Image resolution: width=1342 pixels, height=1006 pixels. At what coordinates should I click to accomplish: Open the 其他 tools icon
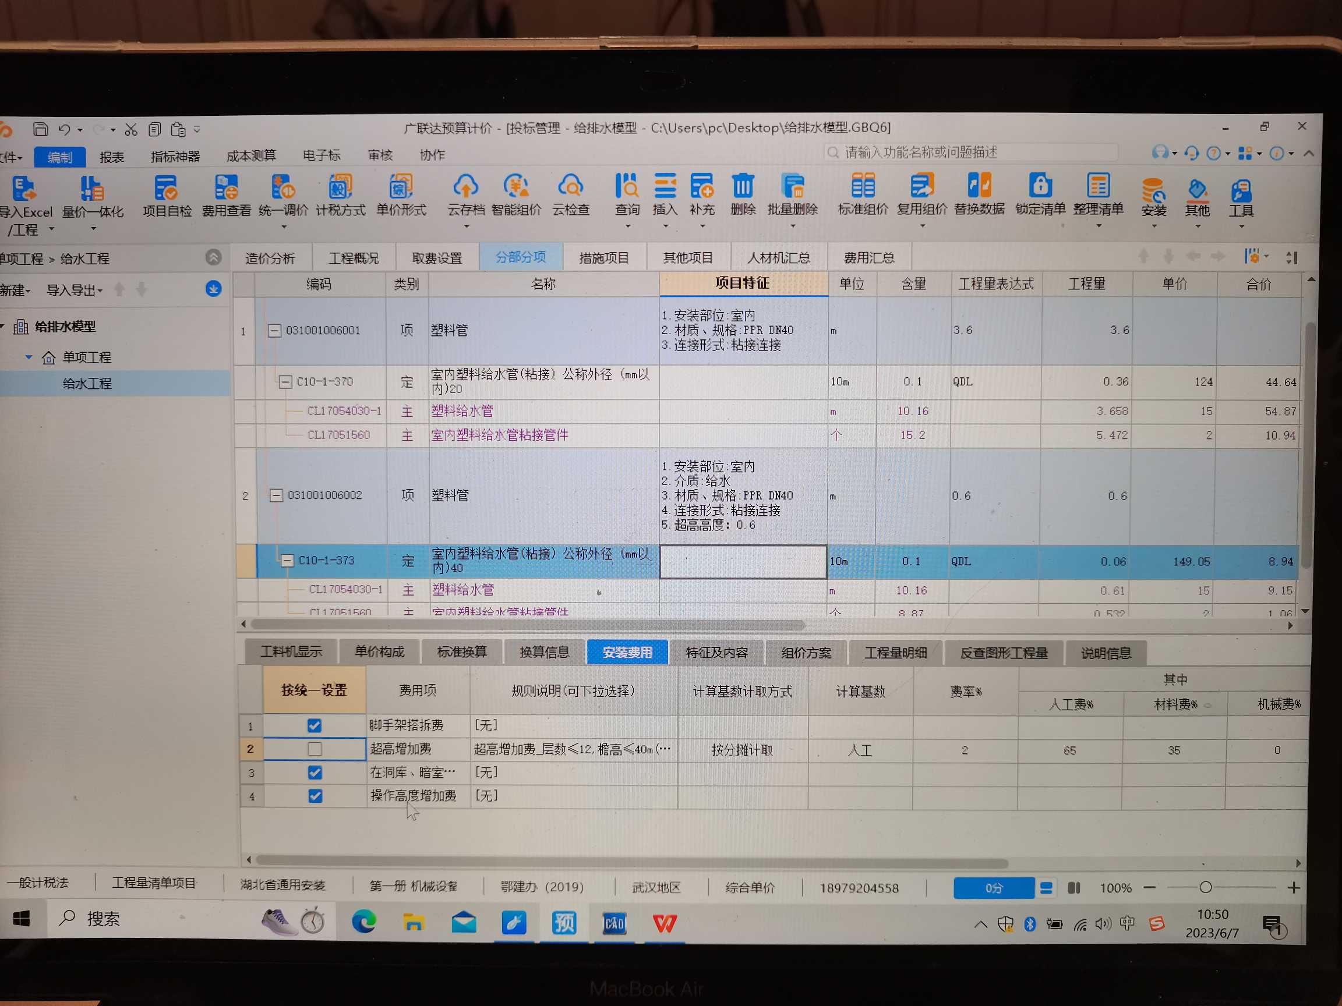coord(1197,190)
